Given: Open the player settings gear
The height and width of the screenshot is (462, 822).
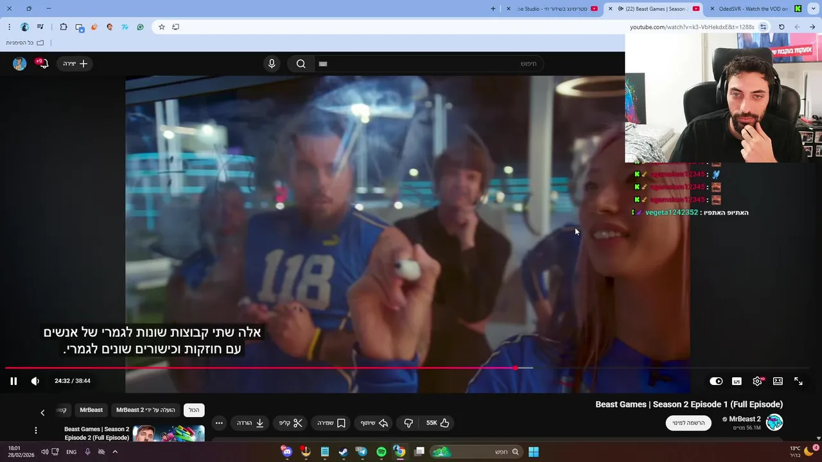Looking at the screenshot, I should (x=758, y=381).
